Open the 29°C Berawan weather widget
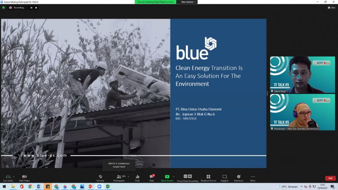 tap(287, 187)
